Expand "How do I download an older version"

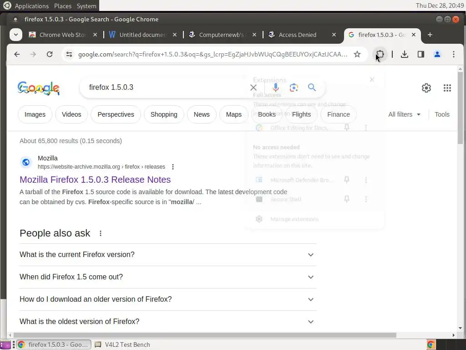(x=168, y=299)
